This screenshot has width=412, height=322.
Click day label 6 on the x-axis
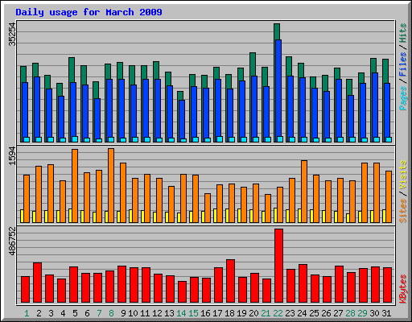tap(87, 313)
